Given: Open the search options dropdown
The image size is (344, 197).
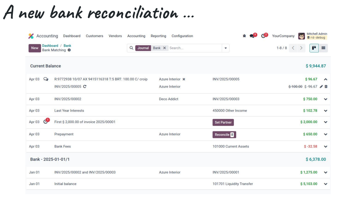Looking at the screenshot, I should (x=226, y=48).
